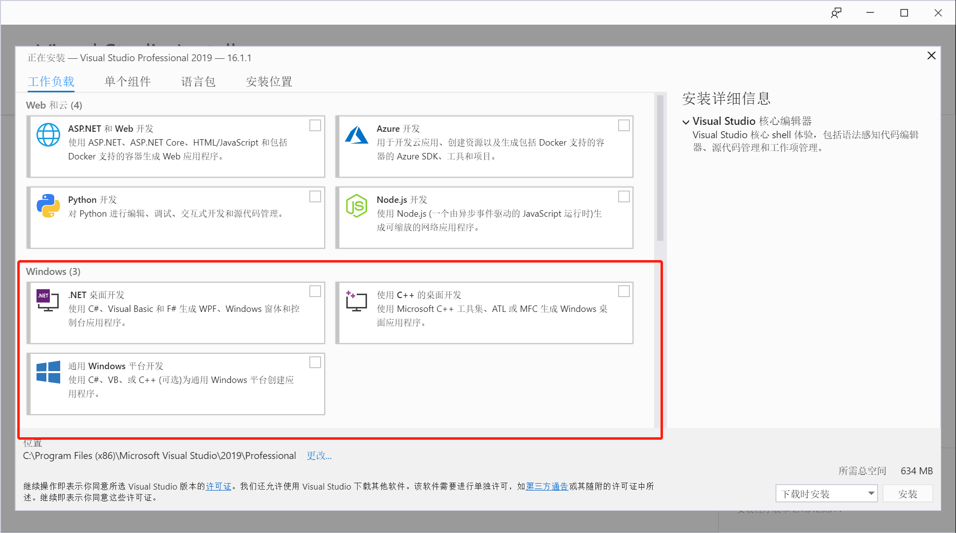Click the Python logo icon

[48, 206]
